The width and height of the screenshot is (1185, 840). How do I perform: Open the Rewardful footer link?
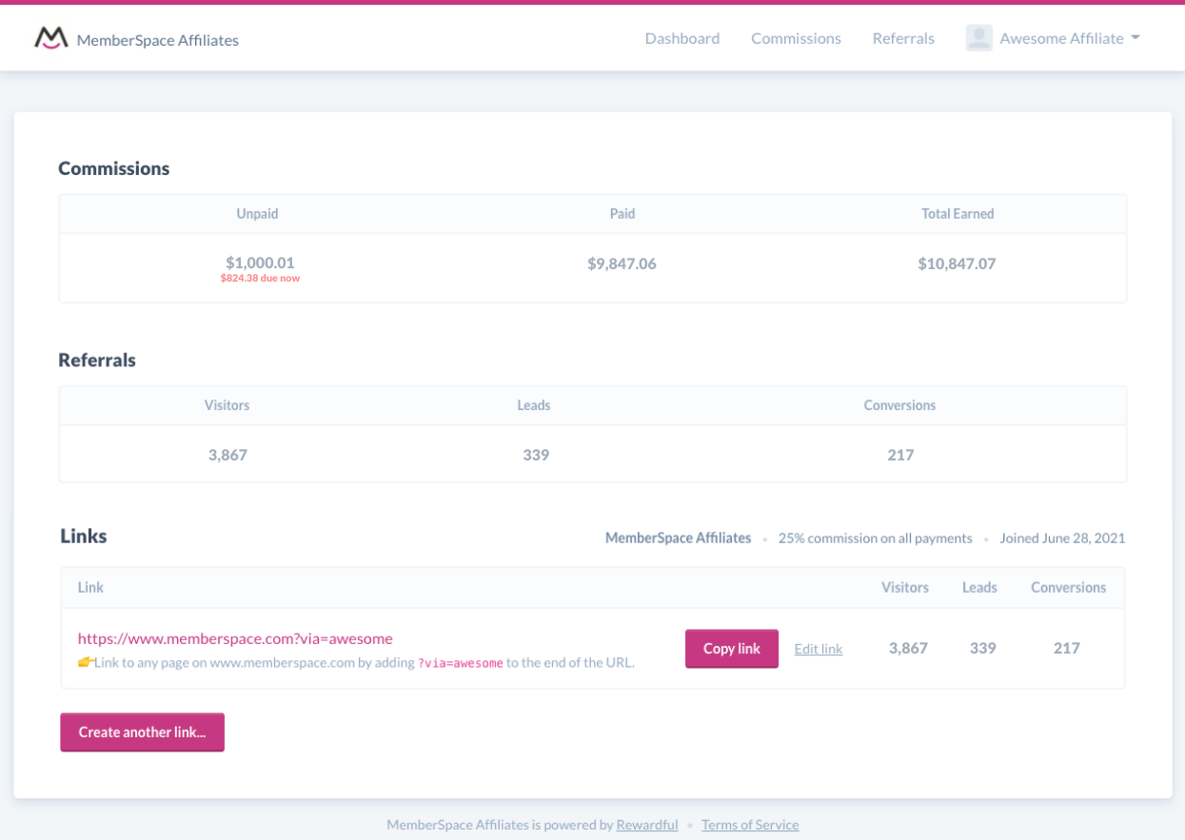tap(646, 825)
